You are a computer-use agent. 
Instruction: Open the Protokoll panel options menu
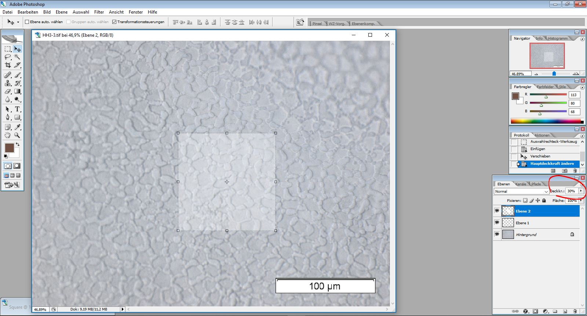click(582, 136)
